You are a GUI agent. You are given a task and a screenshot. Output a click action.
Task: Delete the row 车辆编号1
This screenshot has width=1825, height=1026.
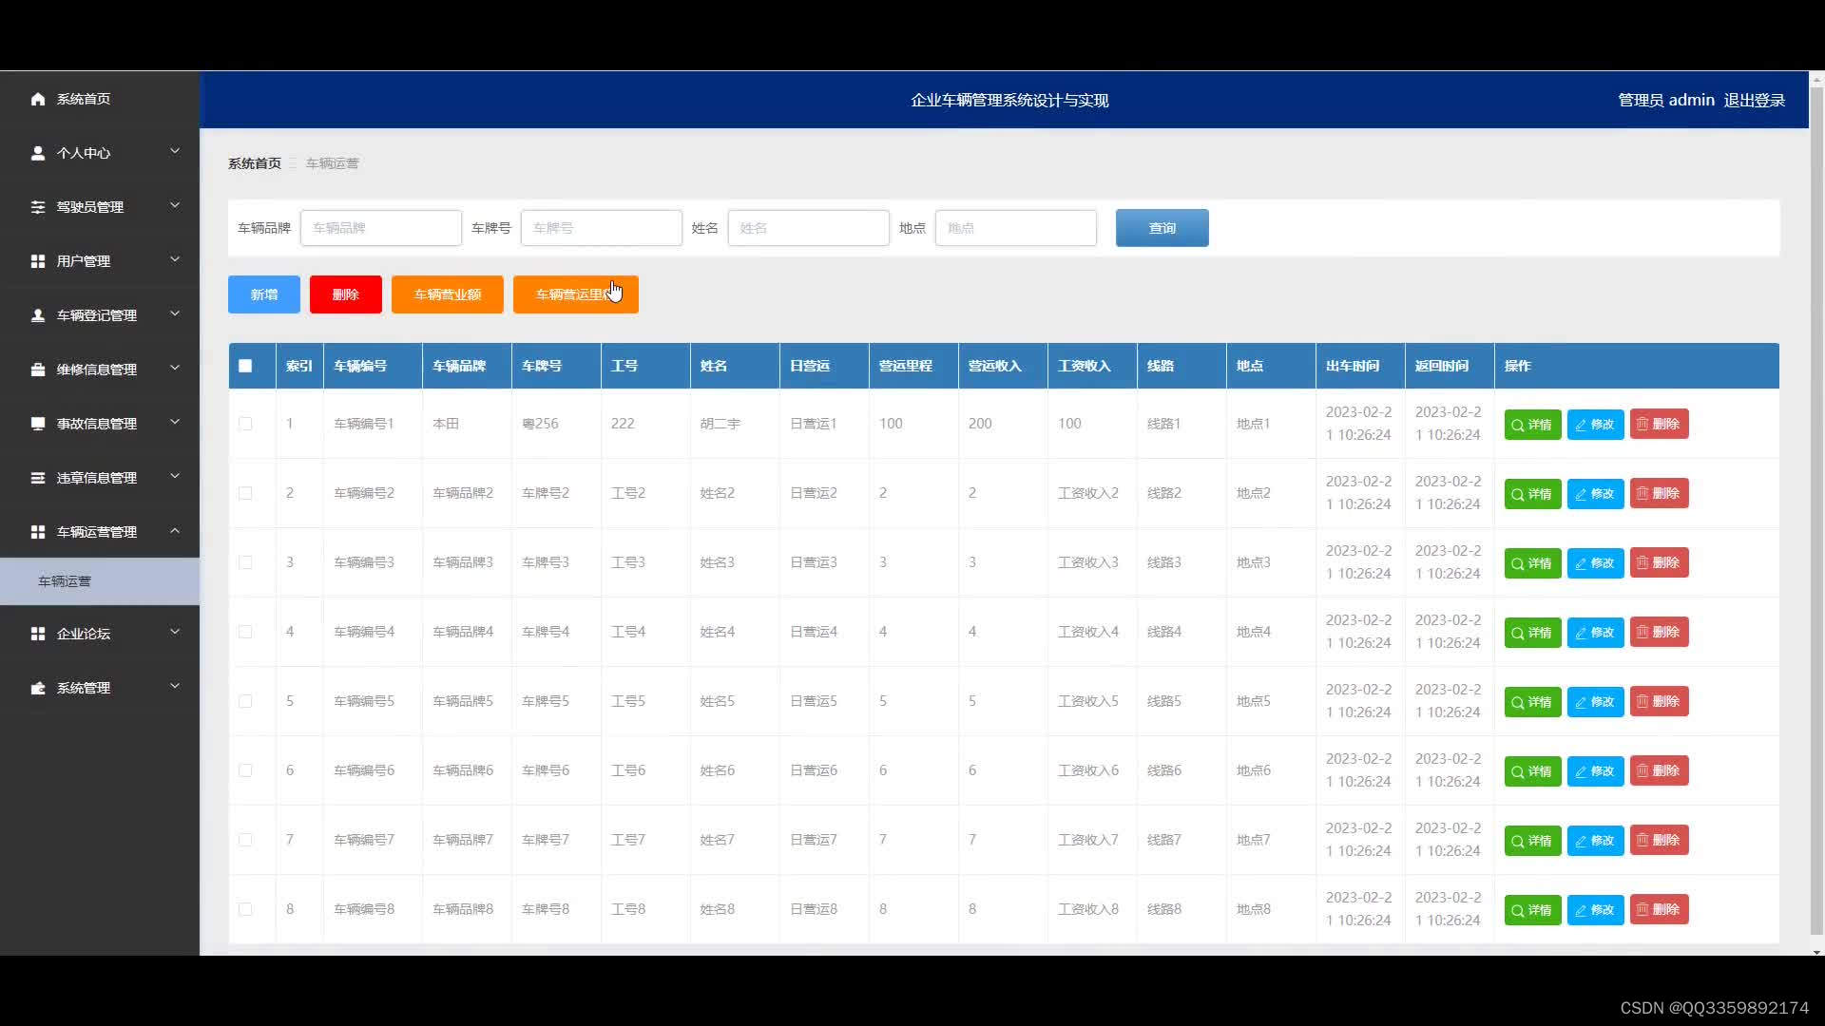(x=1659, y=425)
